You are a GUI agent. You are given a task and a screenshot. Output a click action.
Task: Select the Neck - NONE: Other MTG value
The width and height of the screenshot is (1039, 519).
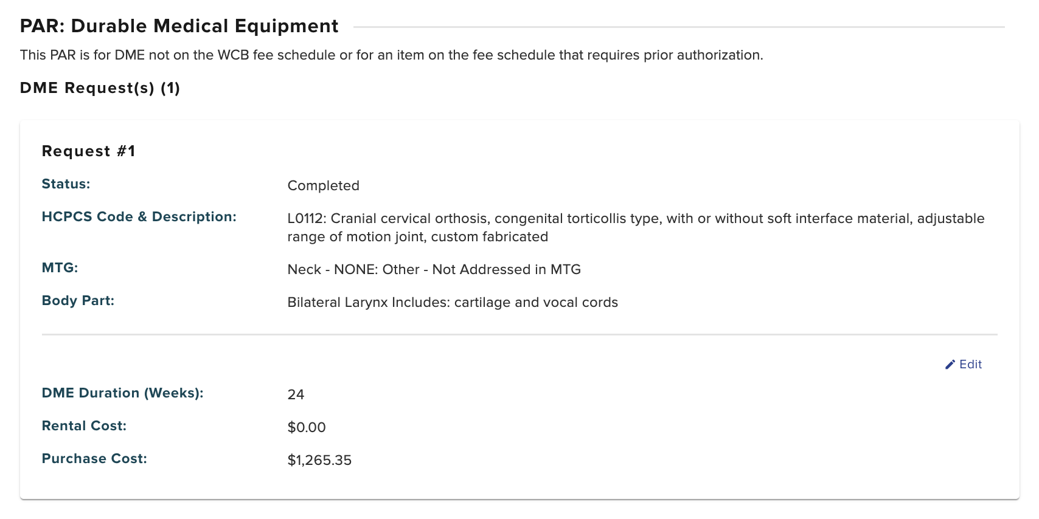pyautogui.click(x=434, y=270)
